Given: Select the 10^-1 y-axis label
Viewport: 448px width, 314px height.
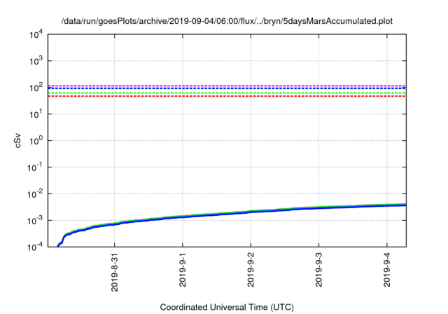Looking at the screenshot, I should point(36,167).
